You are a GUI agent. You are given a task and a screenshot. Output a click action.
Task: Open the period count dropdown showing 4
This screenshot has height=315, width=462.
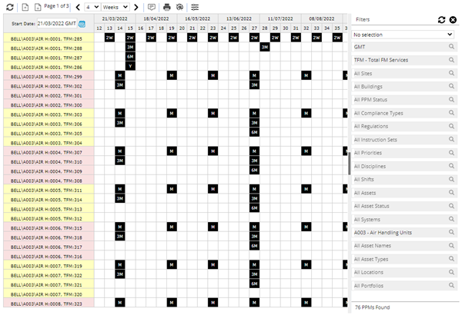[x=92, y=7]
